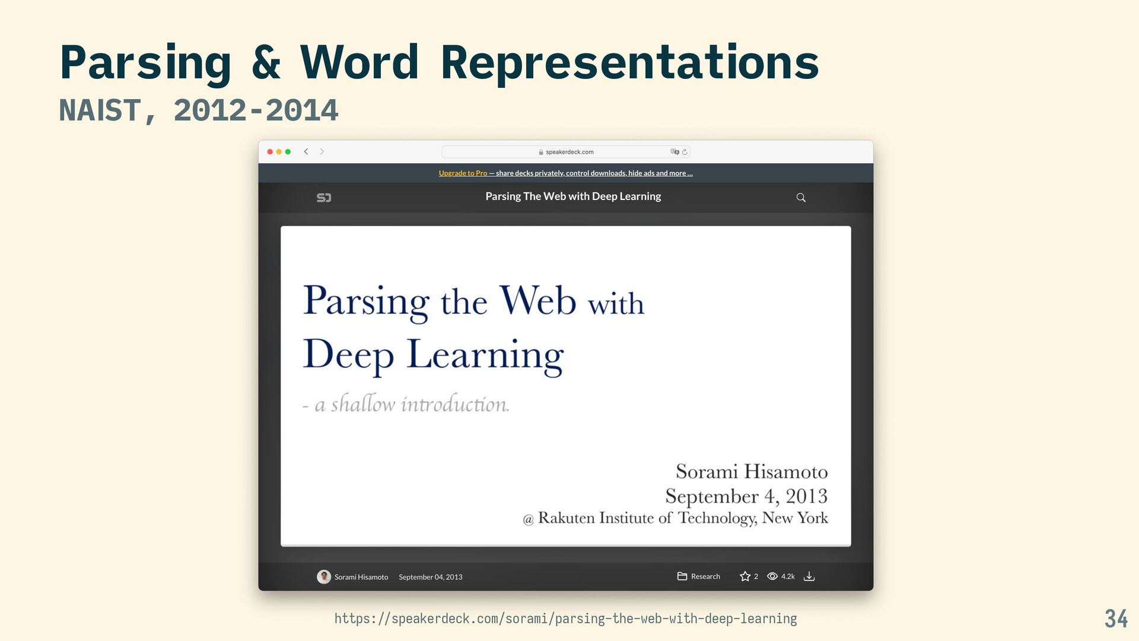
Task: Click Sorami Hisamoto's avatar picture
Action: 324,577
